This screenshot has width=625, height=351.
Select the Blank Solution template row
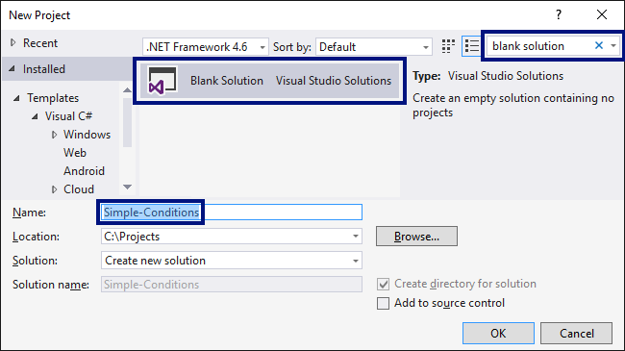(x=270, y=81)
